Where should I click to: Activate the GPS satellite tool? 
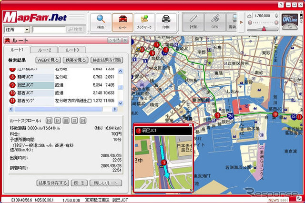click(x=215, y=22)
